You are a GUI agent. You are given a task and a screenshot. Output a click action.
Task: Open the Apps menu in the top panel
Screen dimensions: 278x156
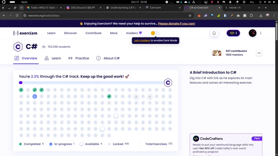(x=24, y=2)
